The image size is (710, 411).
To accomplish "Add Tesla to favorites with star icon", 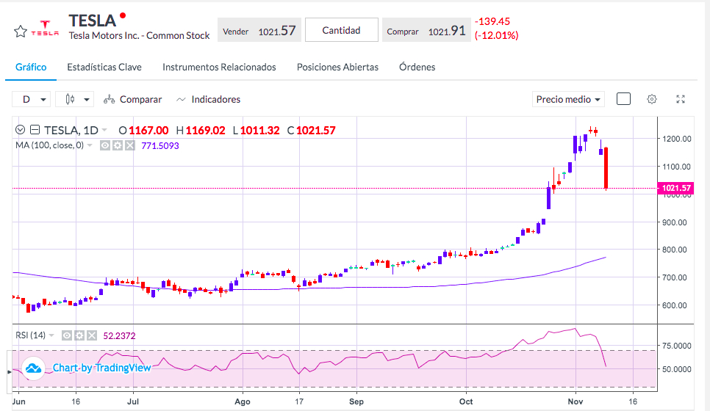I will click(x=21, y=32).
